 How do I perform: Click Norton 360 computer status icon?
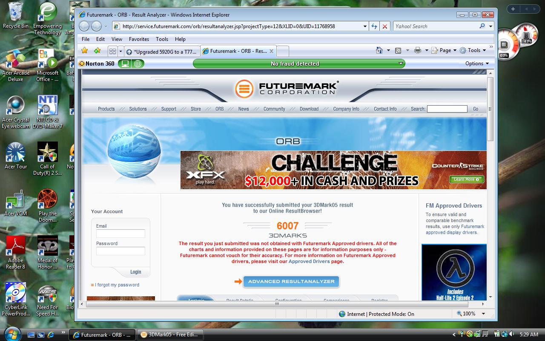(x=125, y=64)
